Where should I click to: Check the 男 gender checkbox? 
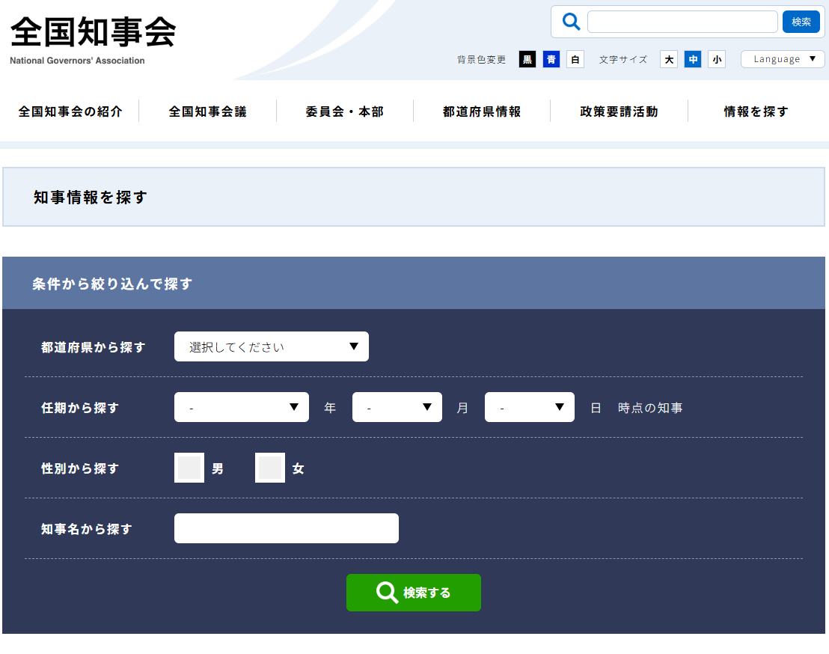189,468
